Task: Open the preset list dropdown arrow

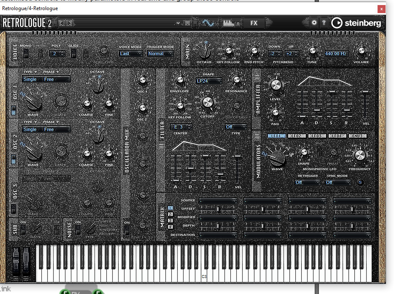Action: tap(178, 23)
